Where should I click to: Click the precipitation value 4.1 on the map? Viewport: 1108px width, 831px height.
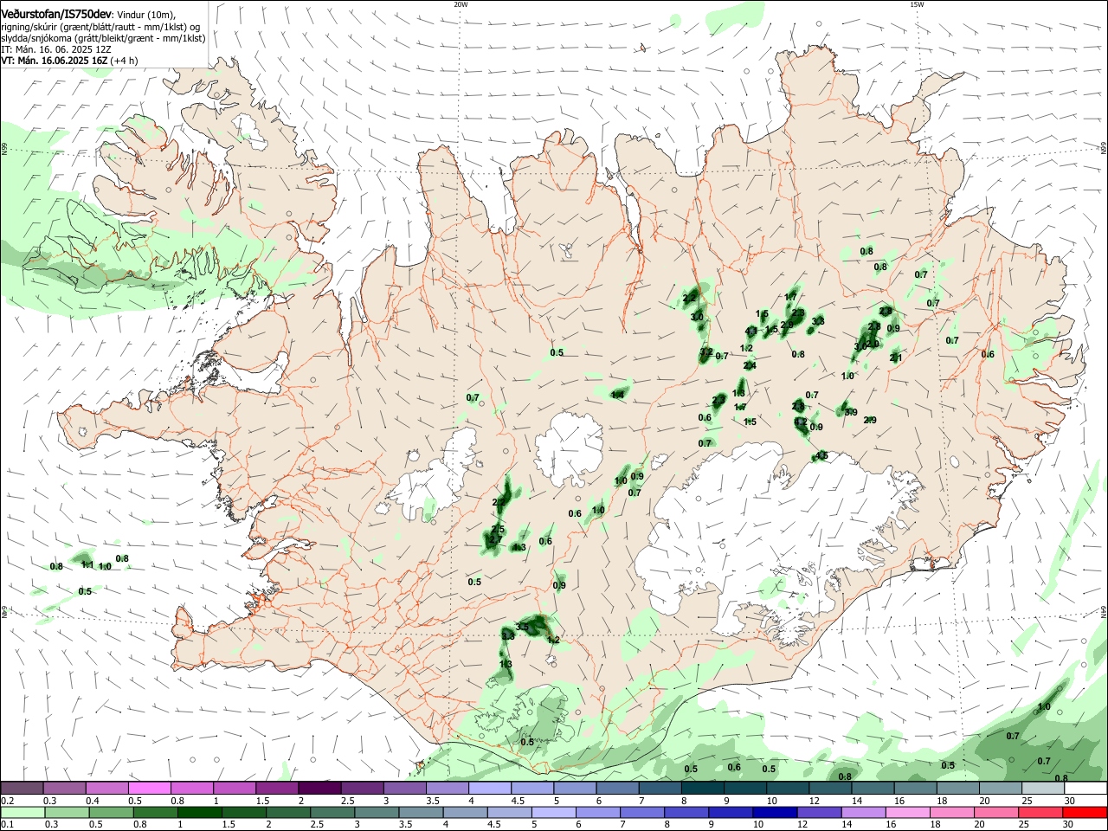(x=751, y=332)
